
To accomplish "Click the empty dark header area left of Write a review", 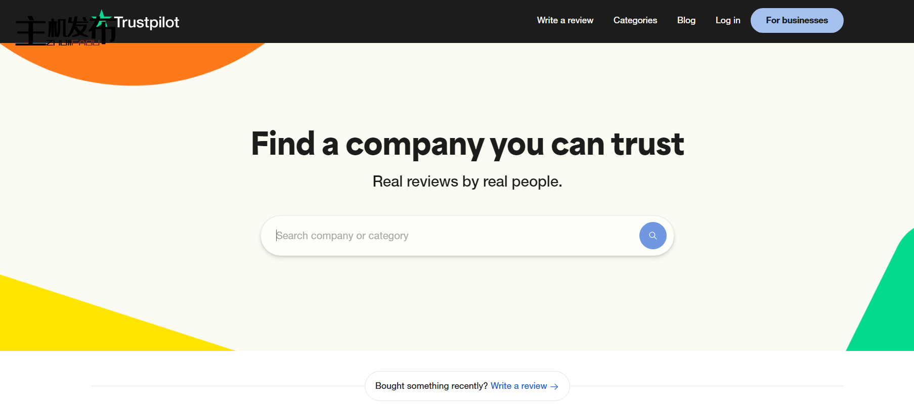I will pyautogui.click(x=354, y=21).
